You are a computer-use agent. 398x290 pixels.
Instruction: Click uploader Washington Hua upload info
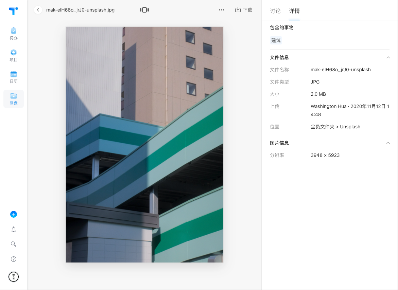click(350, 110)
